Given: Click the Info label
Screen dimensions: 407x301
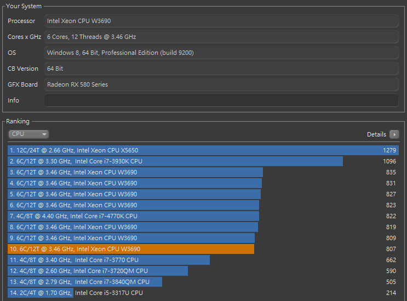Looking at the screenshot, I should (x=13, y=100).
